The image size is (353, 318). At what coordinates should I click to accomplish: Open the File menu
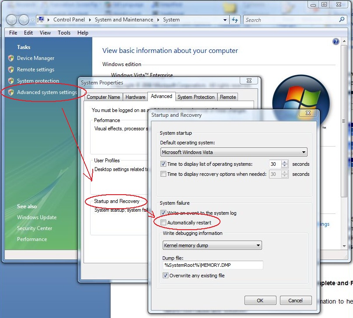(x=13, y=33)
